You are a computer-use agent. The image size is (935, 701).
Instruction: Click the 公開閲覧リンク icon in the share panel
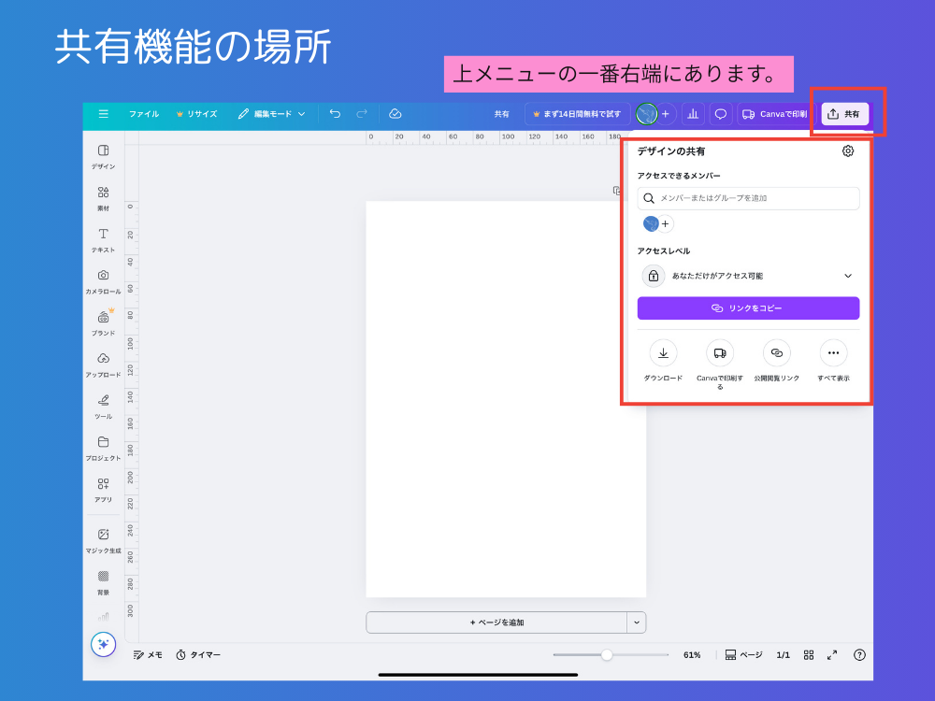tap(777, 353)
